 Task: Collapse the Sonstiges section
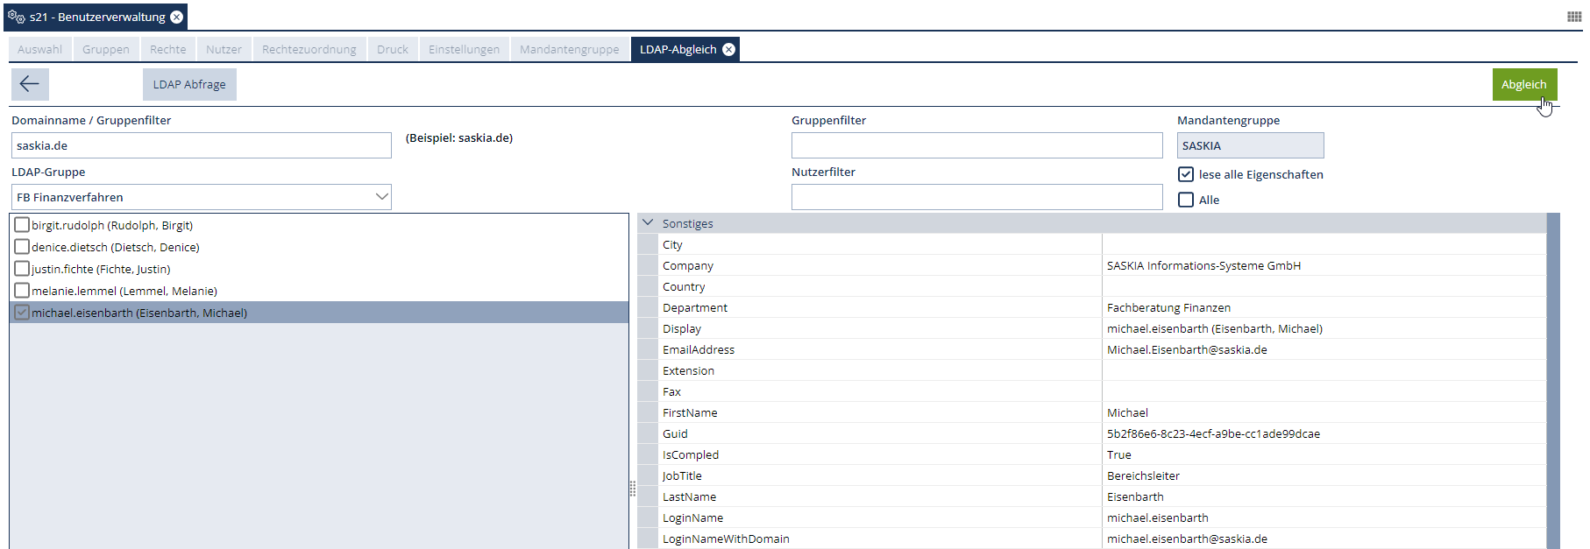pos(648,223)
